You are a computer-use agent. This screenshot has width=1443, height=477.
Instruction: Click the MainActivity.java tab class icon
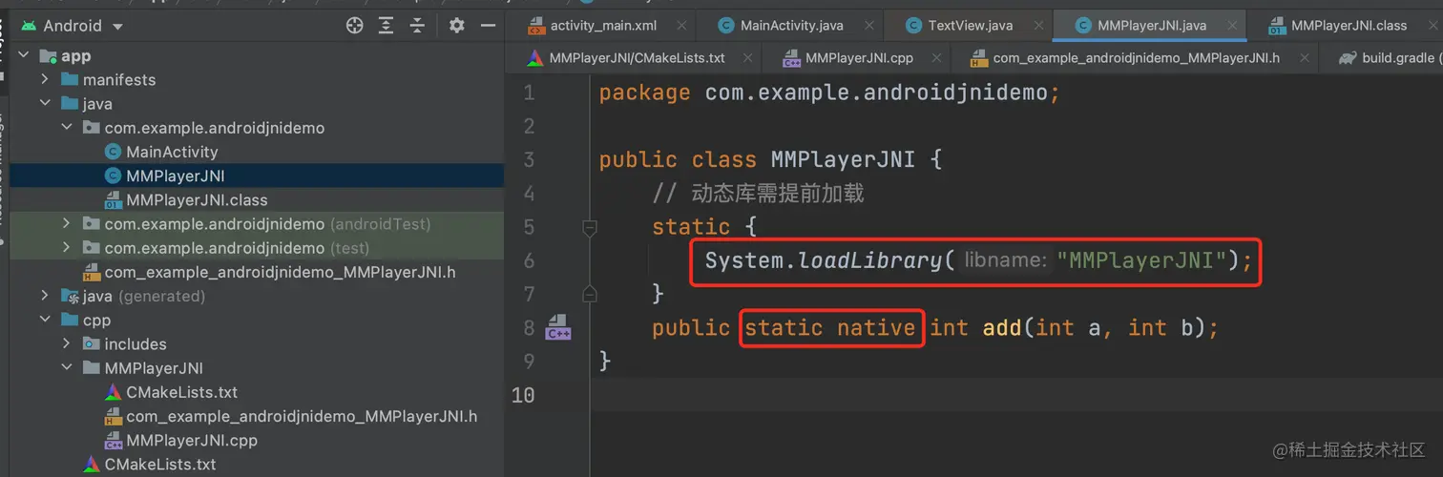click(725, 26)
